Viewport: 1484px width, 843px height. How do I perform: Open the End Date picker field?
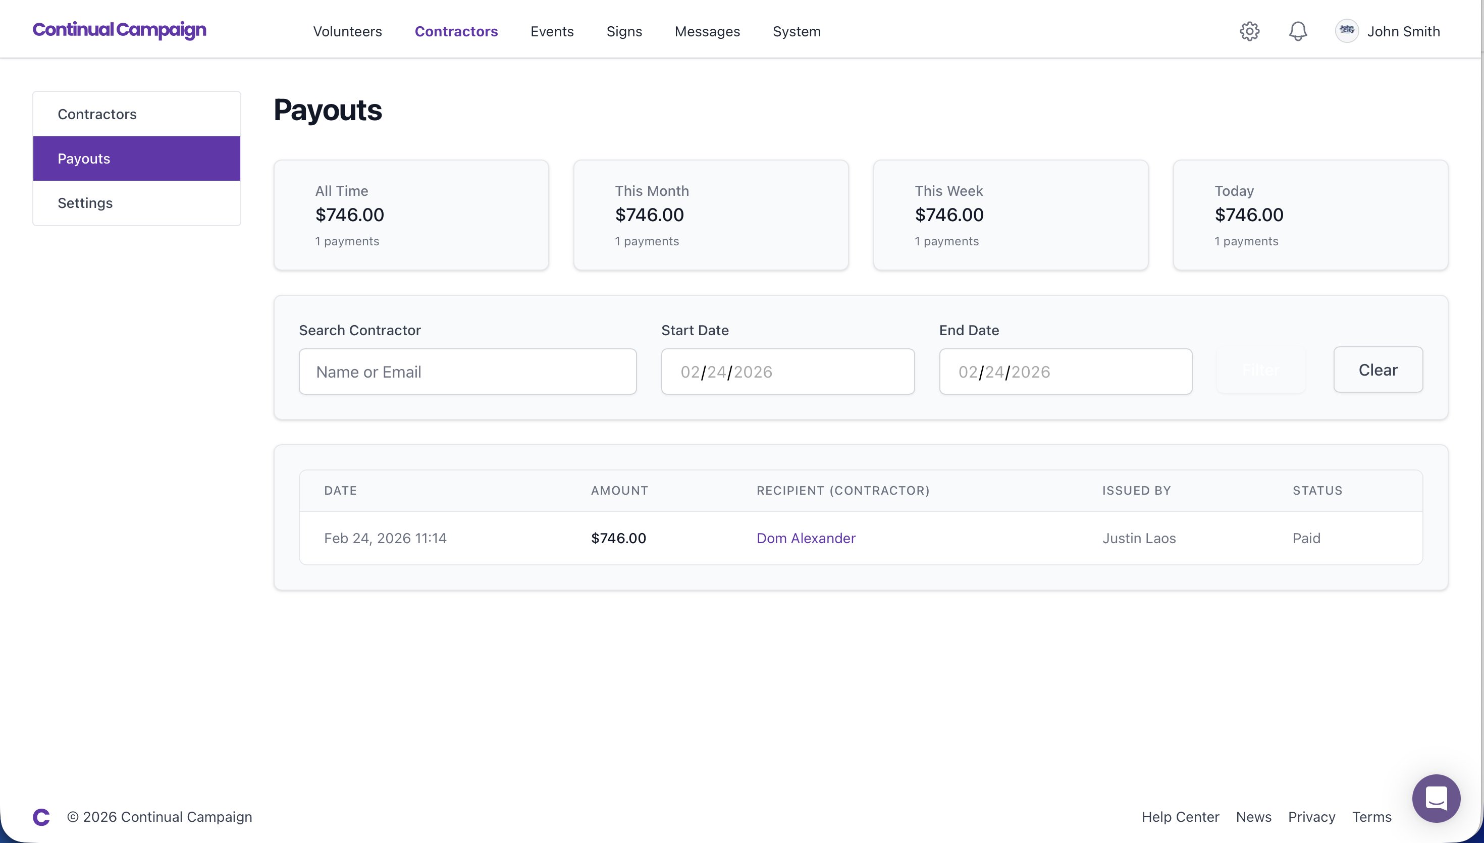(x=1065, y=371)
